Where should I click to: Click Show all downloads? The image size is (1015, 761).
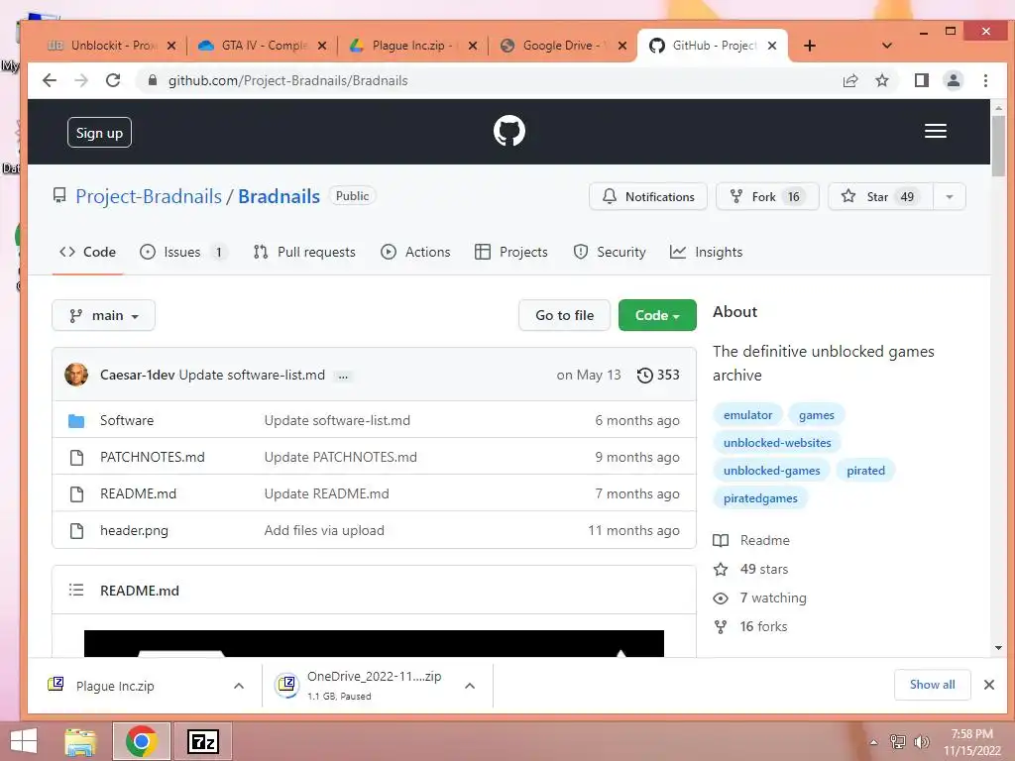932,685
